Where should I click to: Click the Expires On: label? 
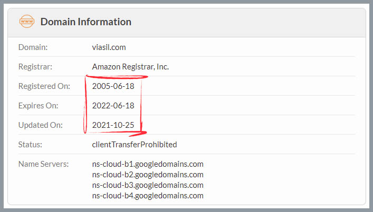point(39,106)
